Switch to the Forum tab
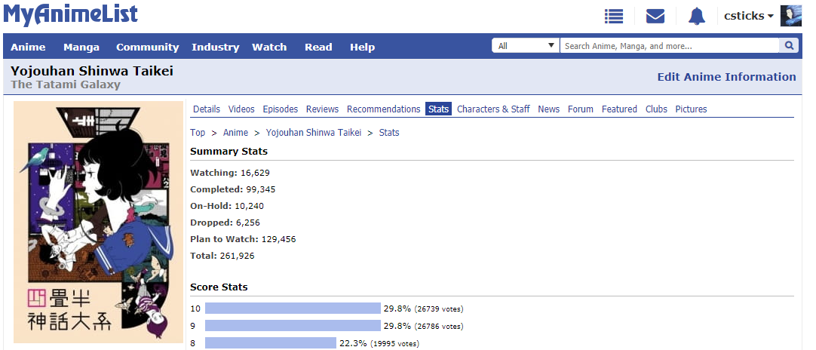Viewport: 816px width, 350px height. pyautogui.click(x=580, y=109)
